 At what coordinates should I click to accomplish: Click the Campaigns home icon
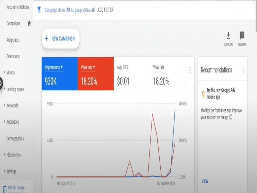click(x=29, y=23)
